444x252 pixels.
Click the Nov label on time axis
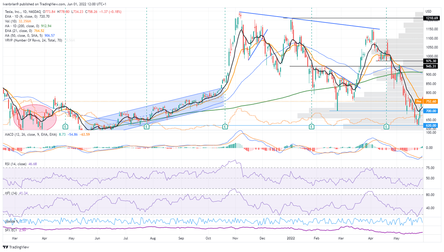(235, 238)
